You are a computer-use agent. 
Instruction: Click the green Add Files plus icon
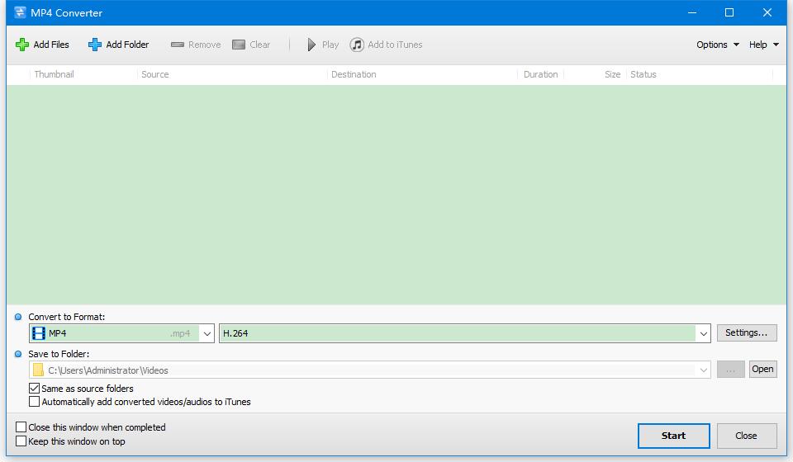click(x=21, y=45)
